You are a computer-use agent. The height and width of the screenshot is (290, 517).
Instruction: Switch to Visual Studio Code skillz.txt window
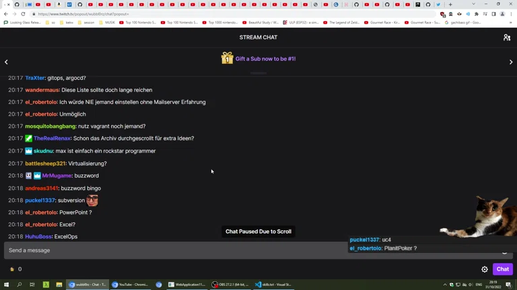click(x=274, y=285)
